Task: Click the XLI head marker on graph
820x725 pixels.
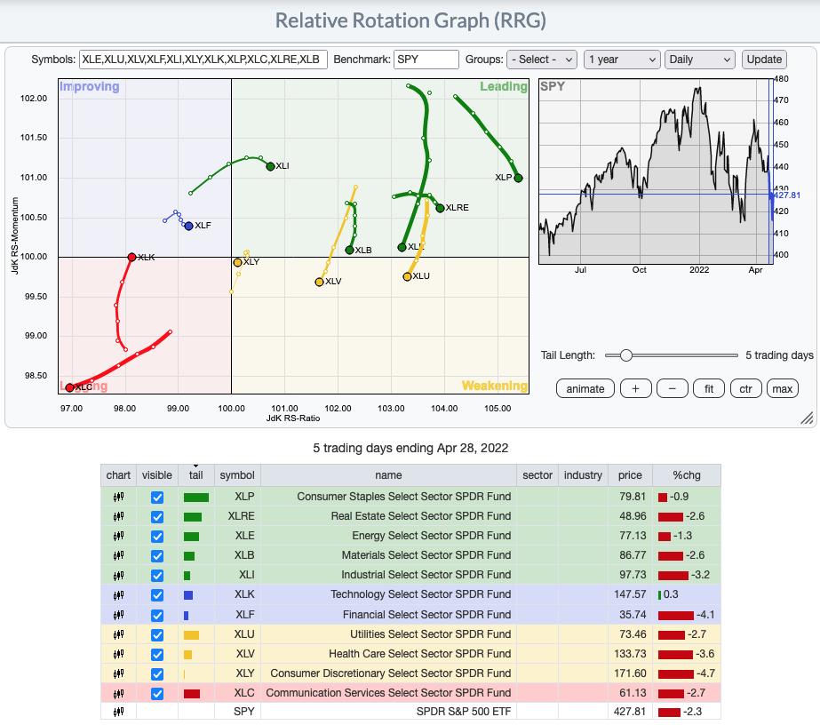Action: pyautogui.click(x=270, y=166)
